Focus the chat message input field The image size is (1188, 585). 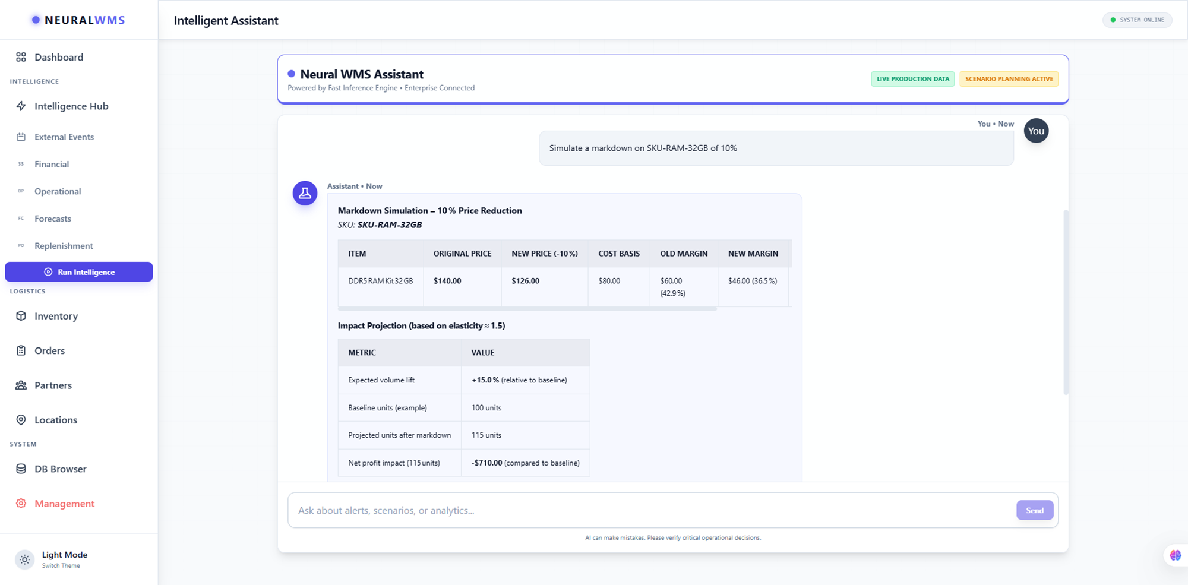coord(650,510)
